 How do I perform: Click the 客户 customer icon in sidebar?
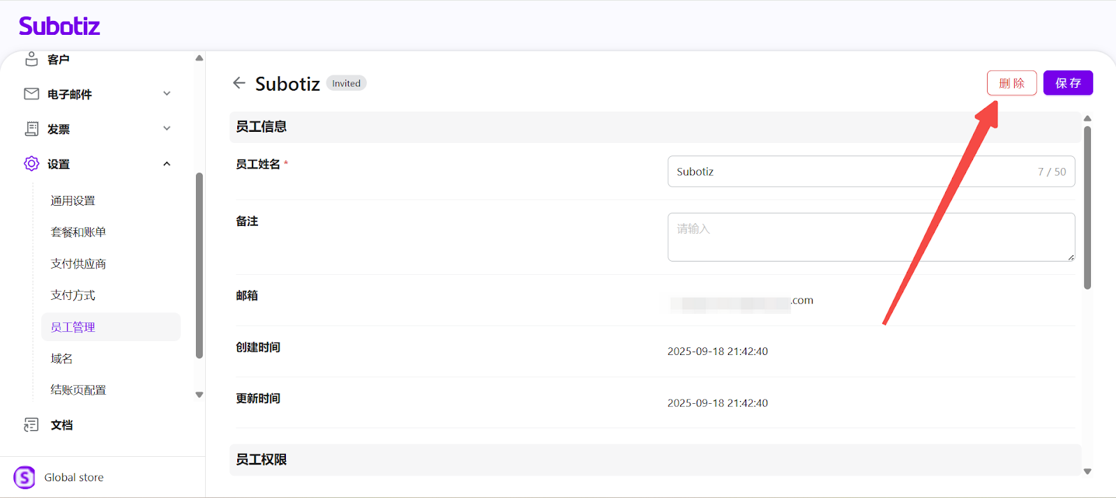coord(31,59)
